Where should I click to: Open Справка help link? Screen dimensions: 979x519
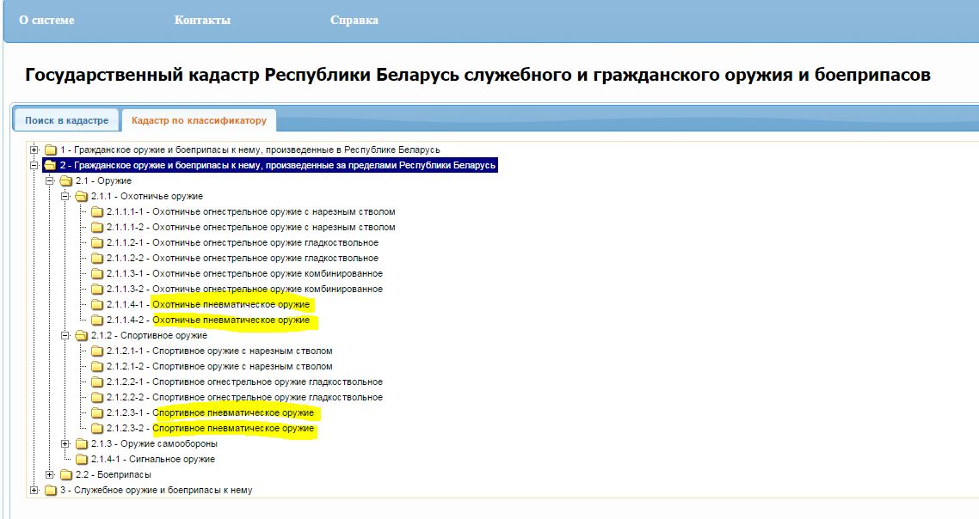(354, 20)
